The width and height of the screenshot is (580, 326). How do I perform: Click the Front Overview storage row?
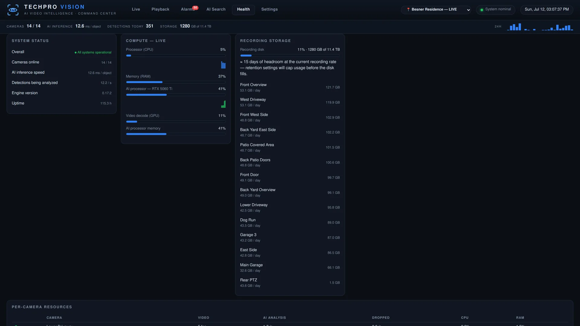point(290,88)
